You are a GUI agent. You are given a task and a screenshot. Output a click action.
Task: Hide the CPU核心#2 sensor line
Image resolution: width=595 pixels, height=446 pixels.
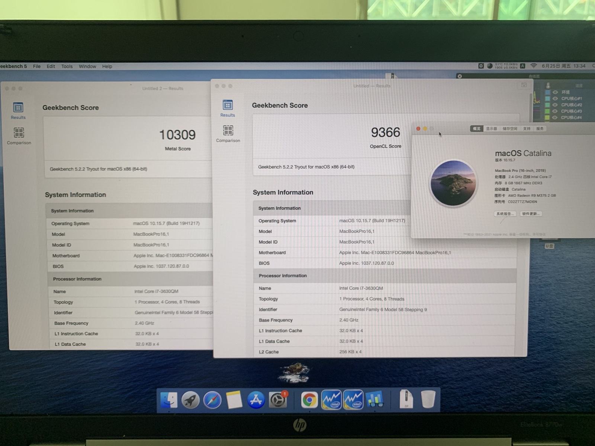pyautogui.click(x=555, y=105)
